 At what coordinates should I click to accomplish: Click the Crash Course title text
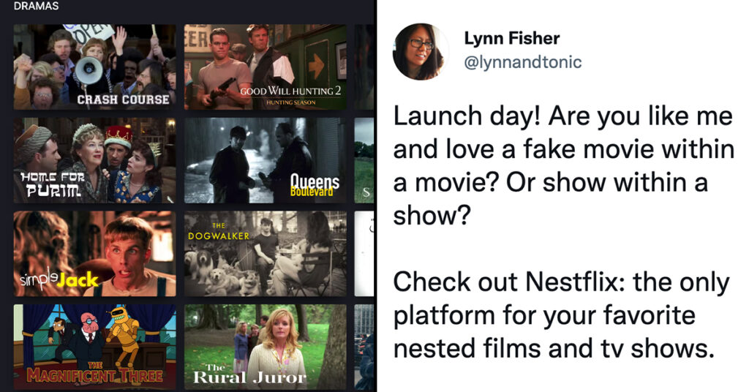(x=123, y=99)
